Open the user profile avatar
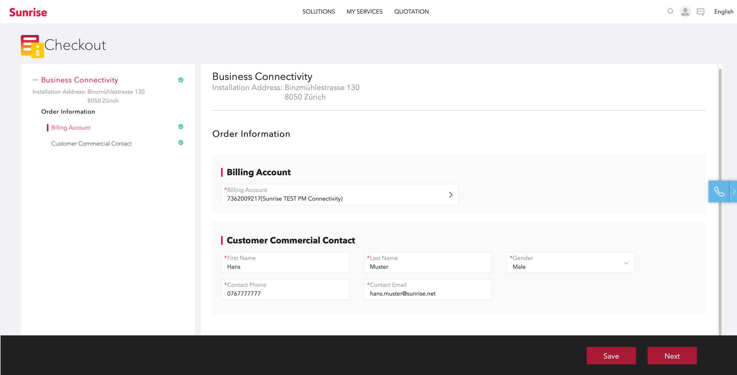Image resolution: width=737 pixels, height=375 pixels. click(x=685, y=12)
